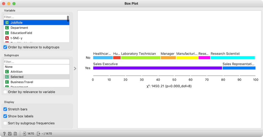Toggle Stretch bars checkbox
The height and width of the screenshot is (137, 263).
pos(5,109)
